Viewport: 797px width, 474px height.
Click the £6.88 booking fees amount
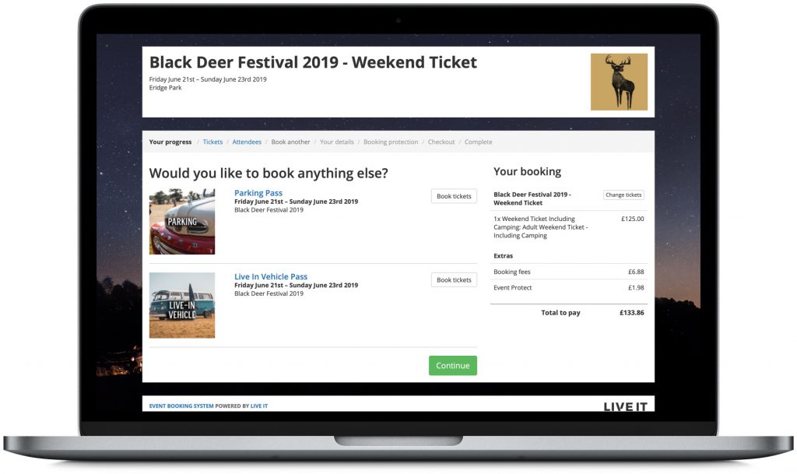636,272
